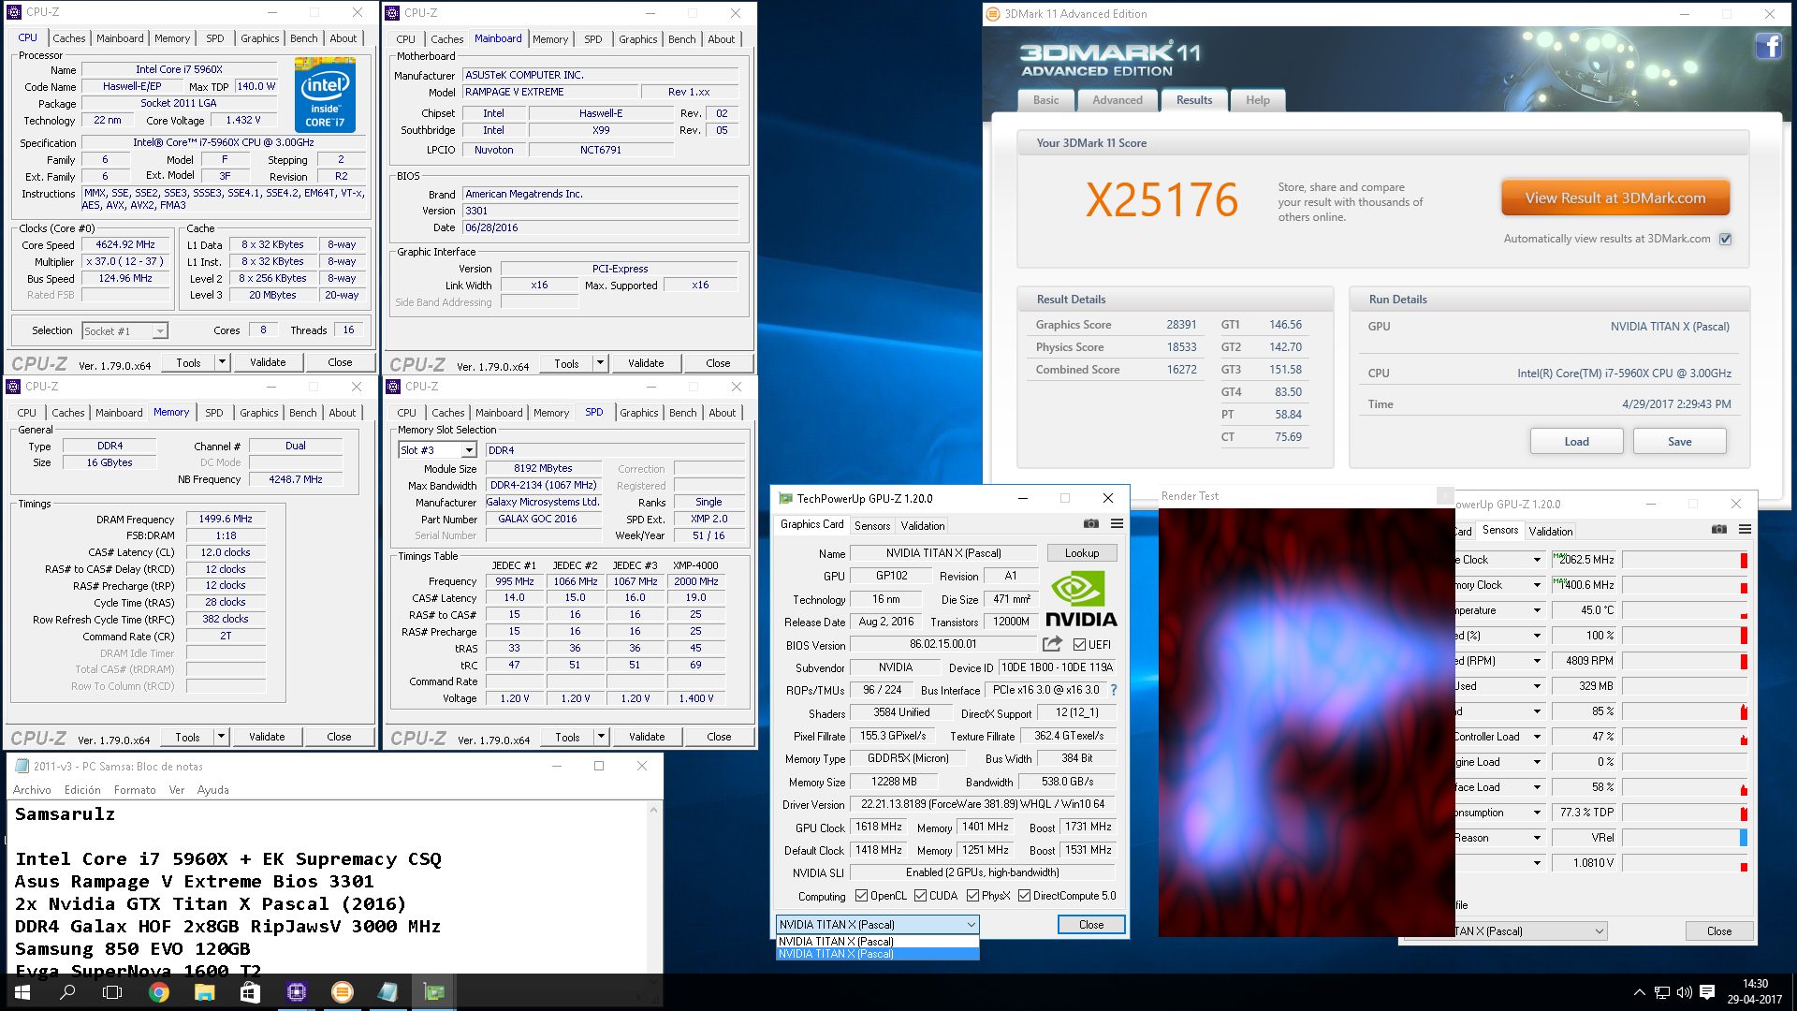Click the Save button in 3DMark Run Details
Image resolution: width=1797 pixels, height=1011 pixels.
(1679, 442)
